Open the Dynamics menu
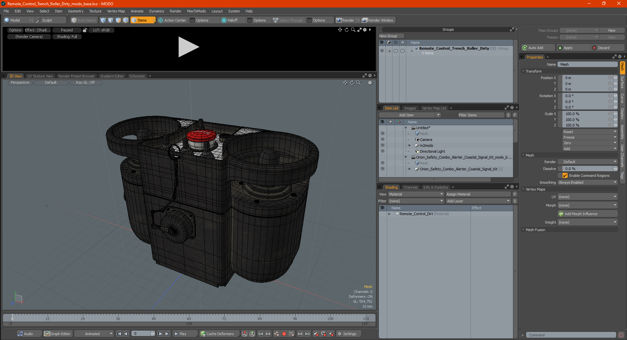Image resolution: width=627 pixels, height=340 pixels. (x=156, y=11)
